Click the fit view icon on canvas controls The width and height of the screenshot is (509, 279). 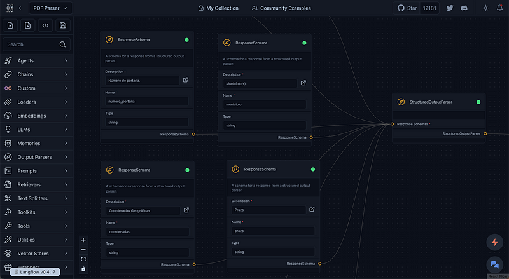[83, 259]
